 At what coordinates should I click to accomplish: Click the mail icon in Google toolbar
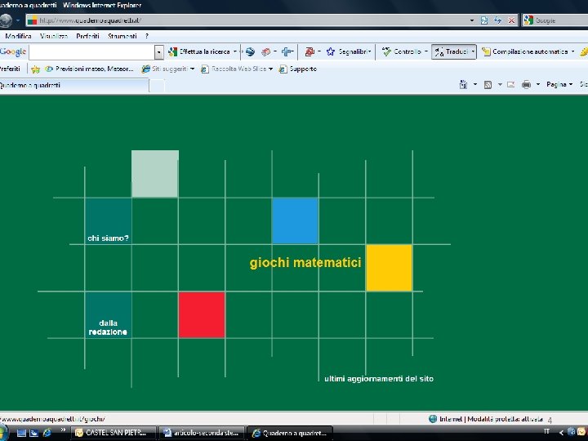click(266, 51)
